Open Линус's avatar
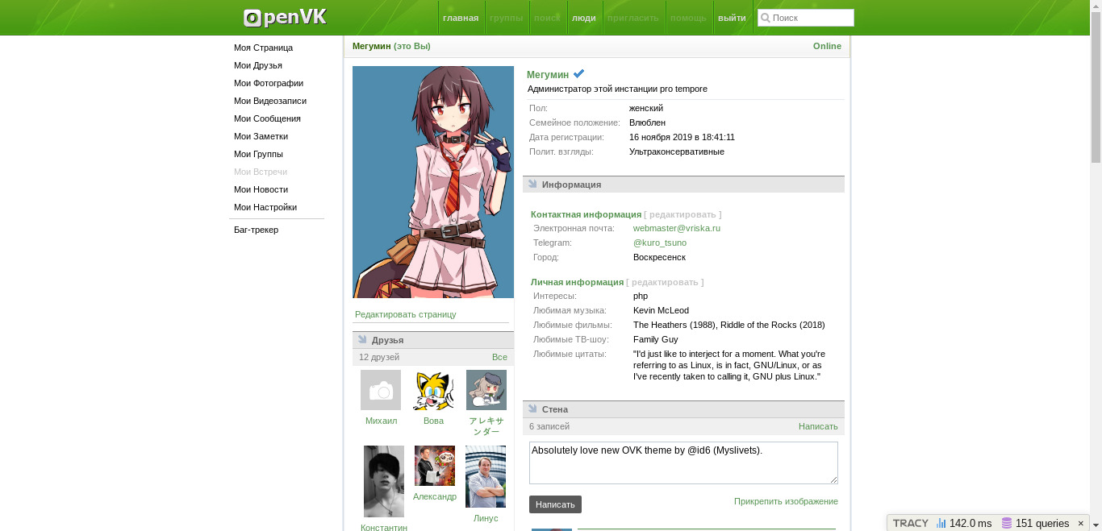The height and width of the screenshot is (531, 1102). [x=486, y=476]
